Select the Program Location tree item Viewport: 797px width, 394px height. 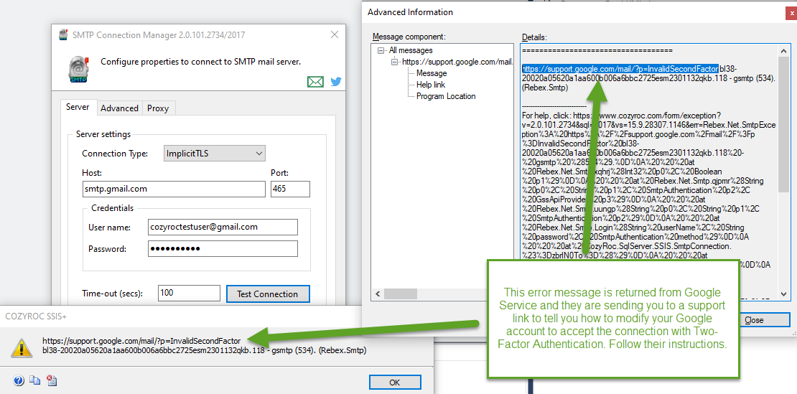pyautogui.click(x=446, y=96)
